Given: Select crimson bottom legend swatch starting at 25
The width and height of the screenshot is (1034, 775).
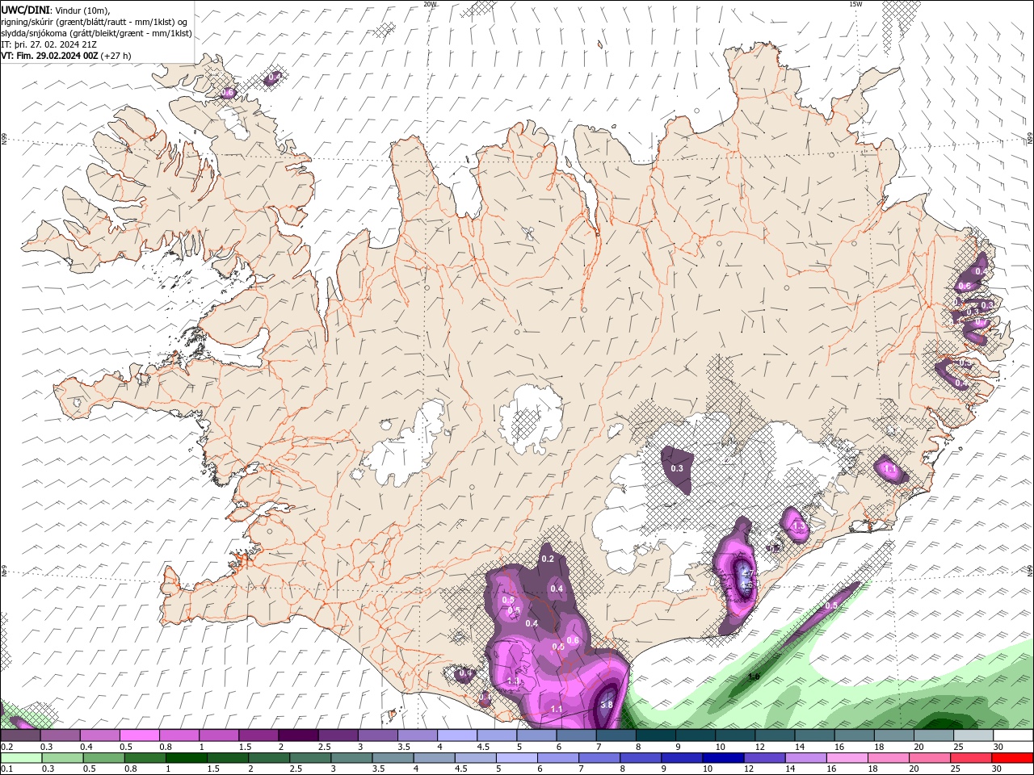Looking at the screenshot, I should tap(970, 758).
